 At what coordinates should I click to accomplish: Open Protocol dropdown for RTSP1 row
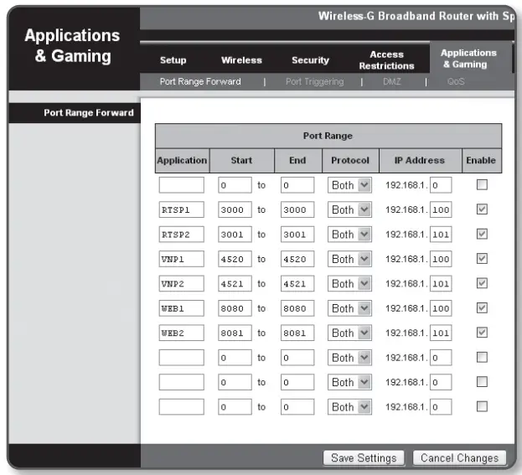pos(348,209)
